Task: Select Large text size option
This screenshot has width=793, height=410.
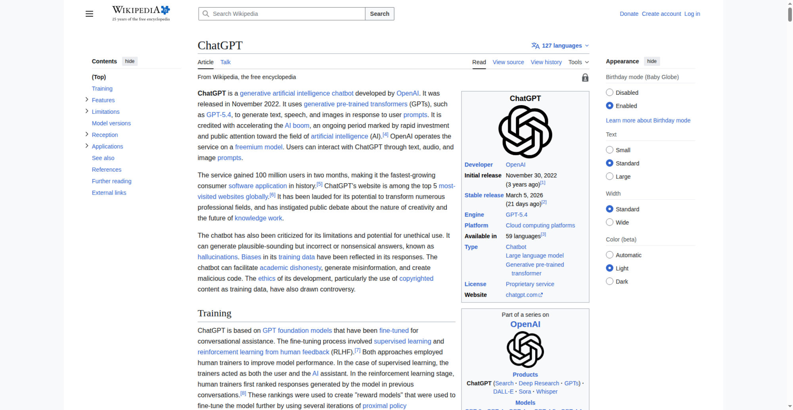Action: point(610,176)
